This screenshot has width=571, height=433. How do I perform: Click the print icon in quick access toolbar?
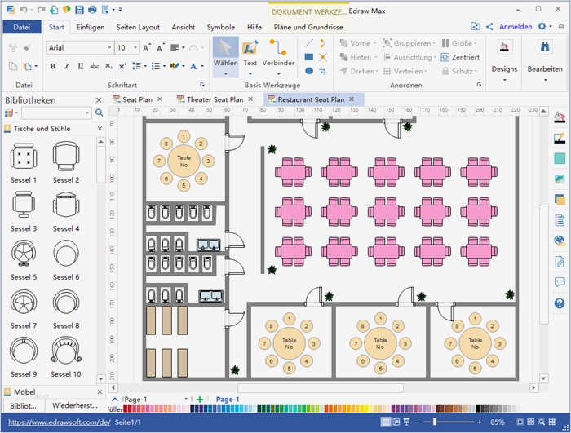tap(91, 10)
